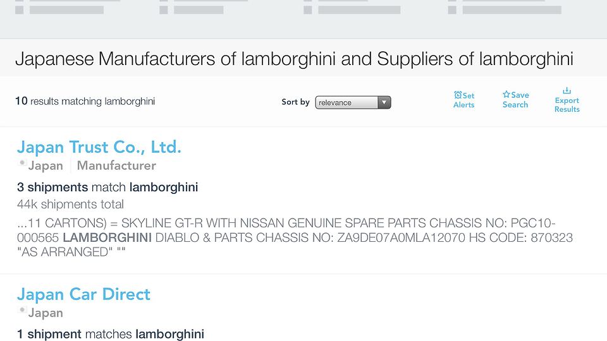Click the flag icon under Japan Trust Co.
This screenshot has width=607, height=341.
[x=22, y=164]
